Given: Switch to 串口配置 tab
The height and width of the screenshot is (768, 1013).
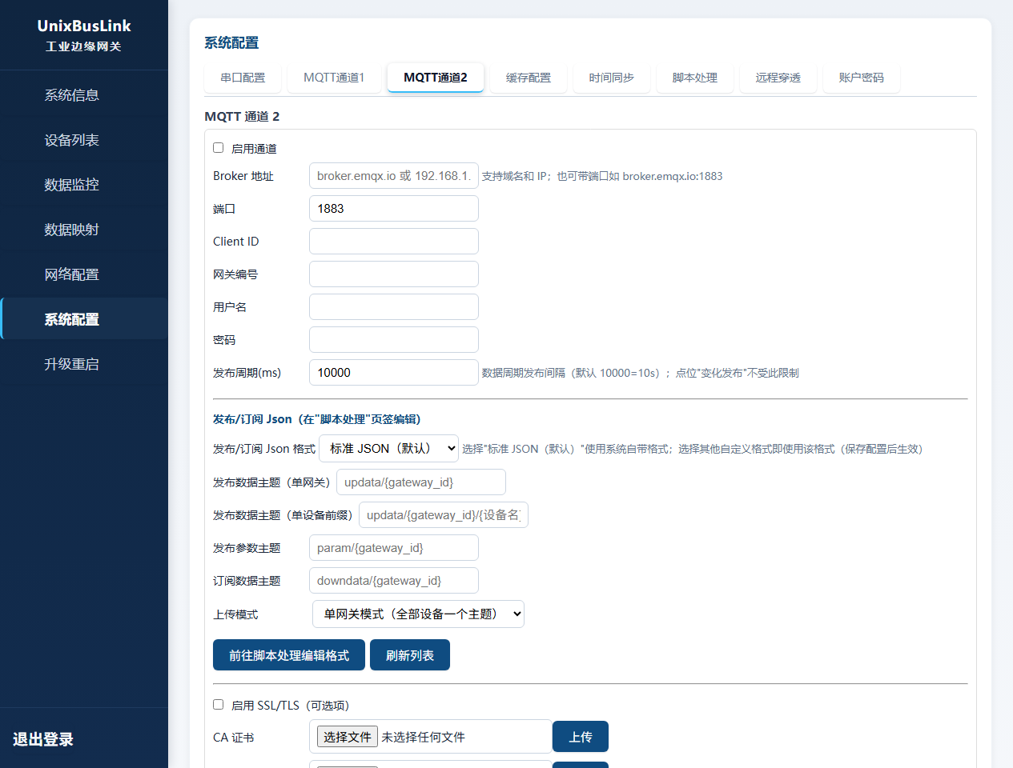Looking at the screenshot, I should pos(243,78).
